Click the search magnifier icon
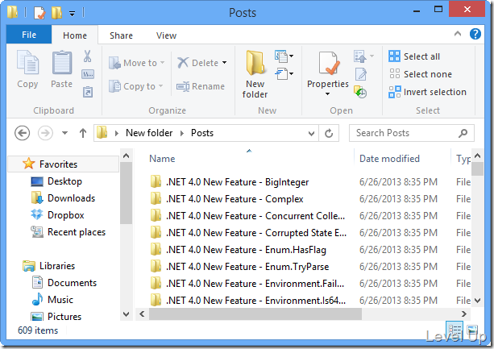This screenshot has width=494, height=349. click(x=463, y=133)
